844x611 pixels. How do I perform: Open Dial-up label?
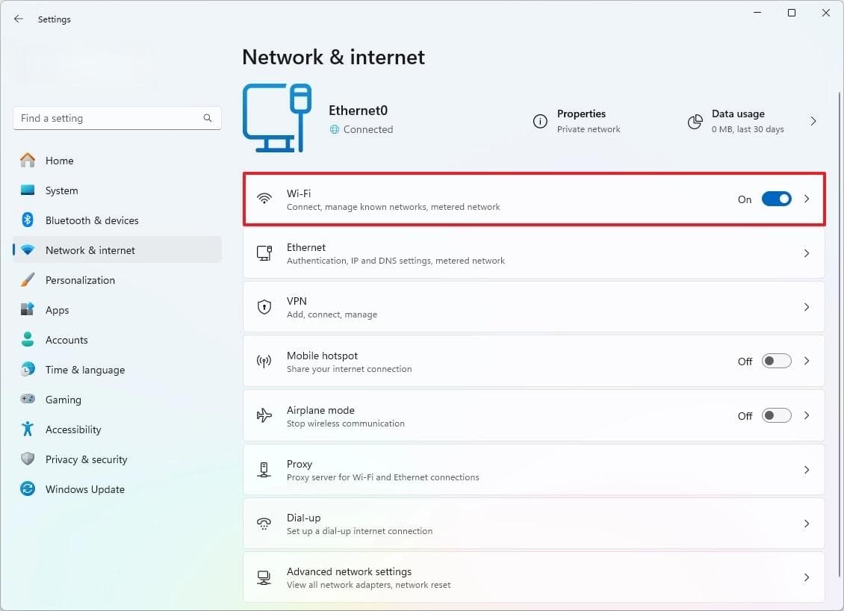click(303, 518)
